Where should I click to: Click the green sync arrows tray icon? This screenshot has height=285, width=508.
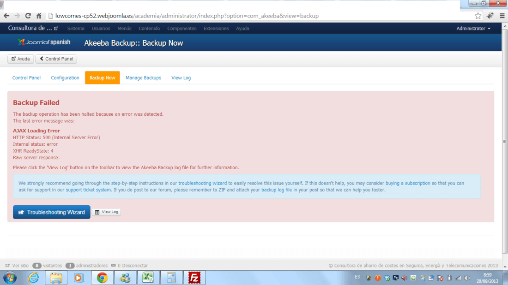coord(413,278)
